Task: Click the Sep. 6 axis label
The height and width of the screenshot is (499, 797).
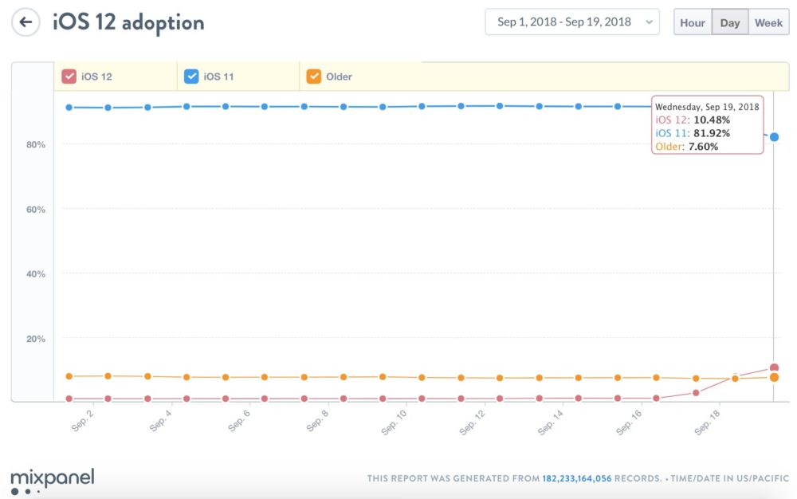Action: tap(239, 421)
